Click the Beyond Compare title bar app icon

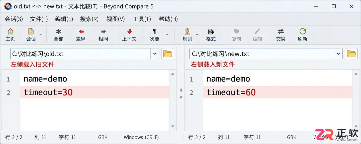(8, 6)
